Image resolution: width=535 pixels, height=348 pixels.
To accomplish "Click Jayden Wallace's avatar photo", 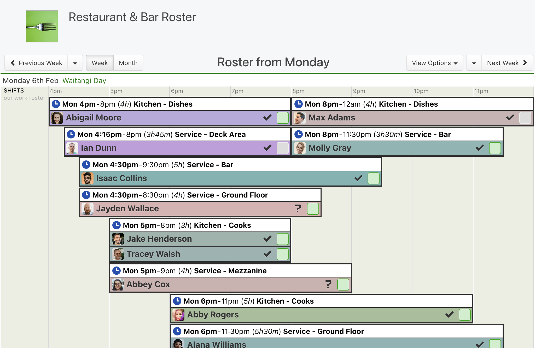I will click(x=88, y=209).
